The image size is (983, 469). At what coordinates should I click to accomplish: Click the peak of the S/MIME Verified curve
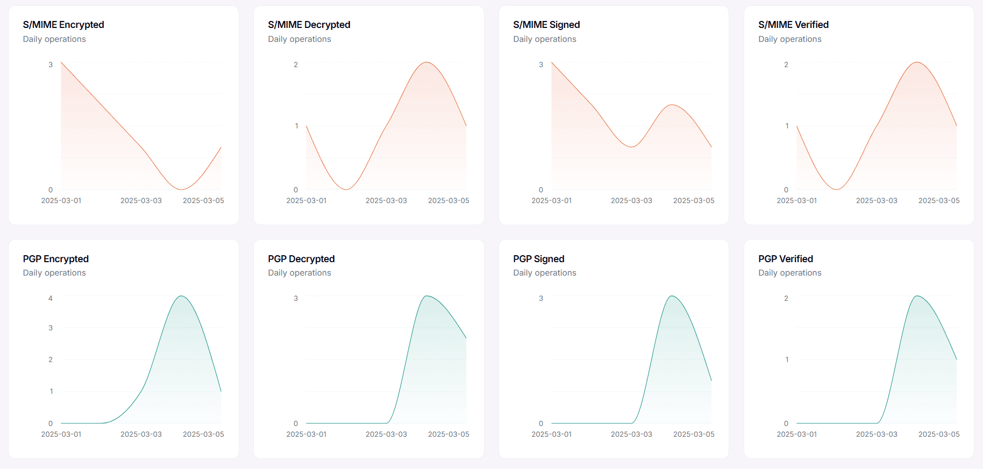tap(917, 62)
